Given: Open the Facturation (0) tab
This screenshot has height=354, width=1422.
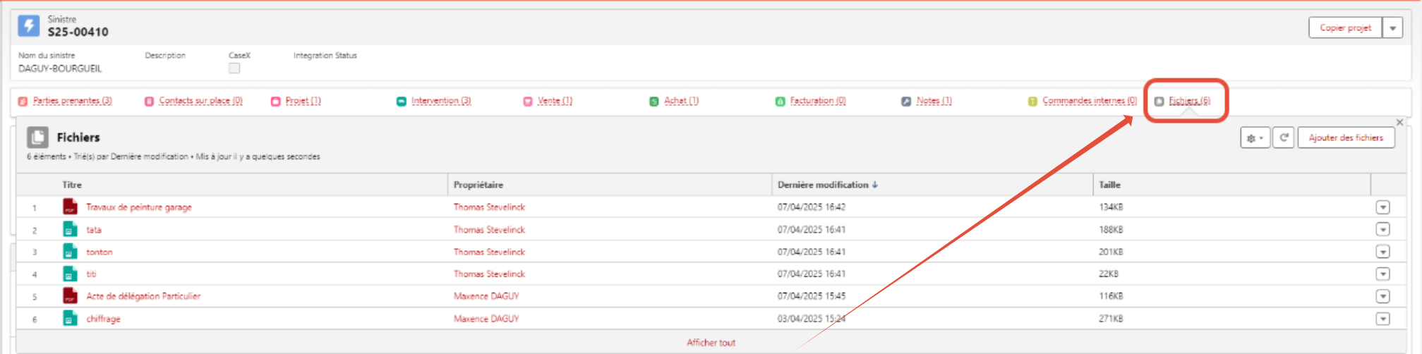Looking at the screenshot, I should click(x=818, y=101).
